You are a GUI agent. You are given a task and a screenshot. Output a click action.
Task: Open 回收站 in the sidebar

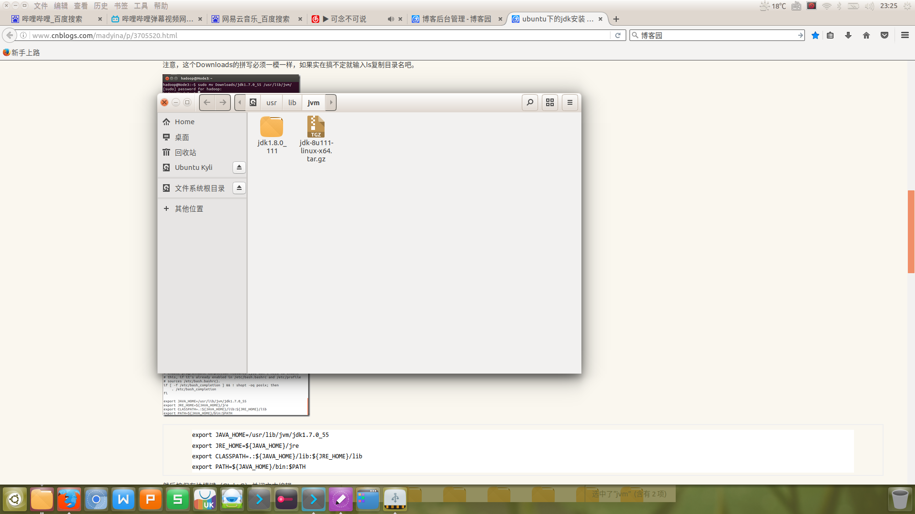[202, 152]
